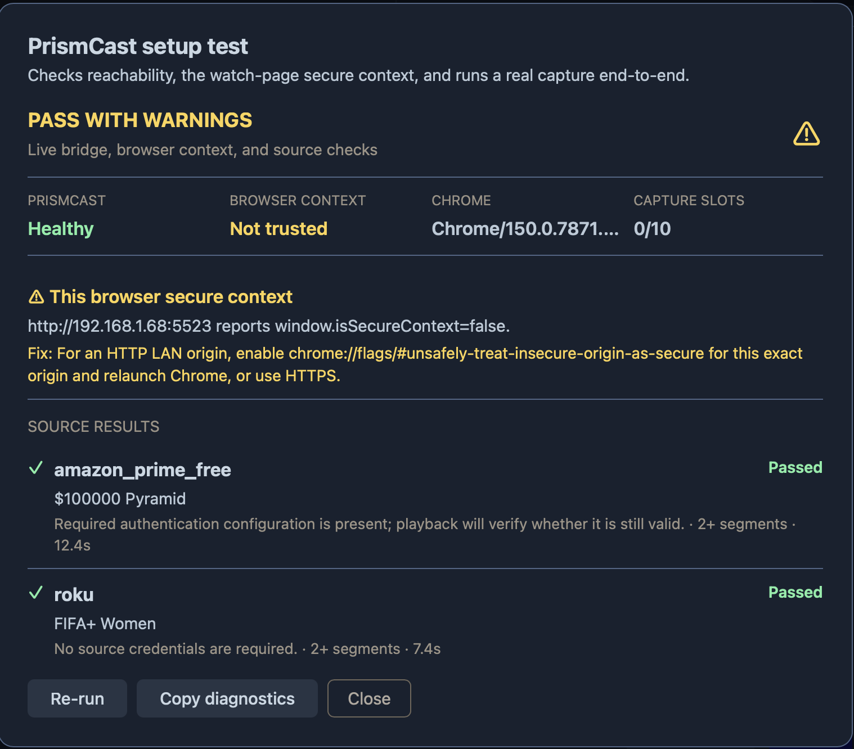Viewport: 854px width, 749px height.
Task: Click the Passed status for amazon_prime_free
Action: [795, 467]
